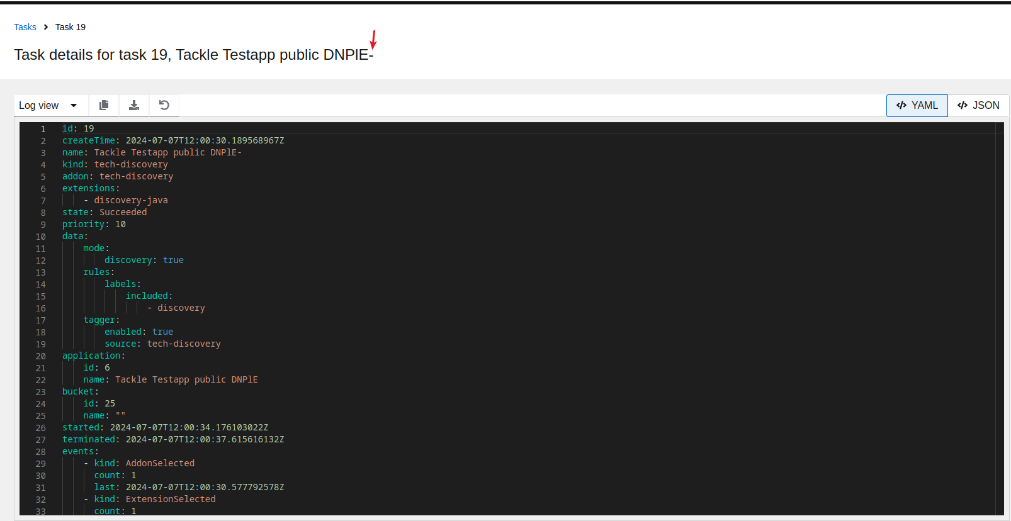Open the Log view dropdown
This screenshot has width=1011, height=521.
pos(48,106)
